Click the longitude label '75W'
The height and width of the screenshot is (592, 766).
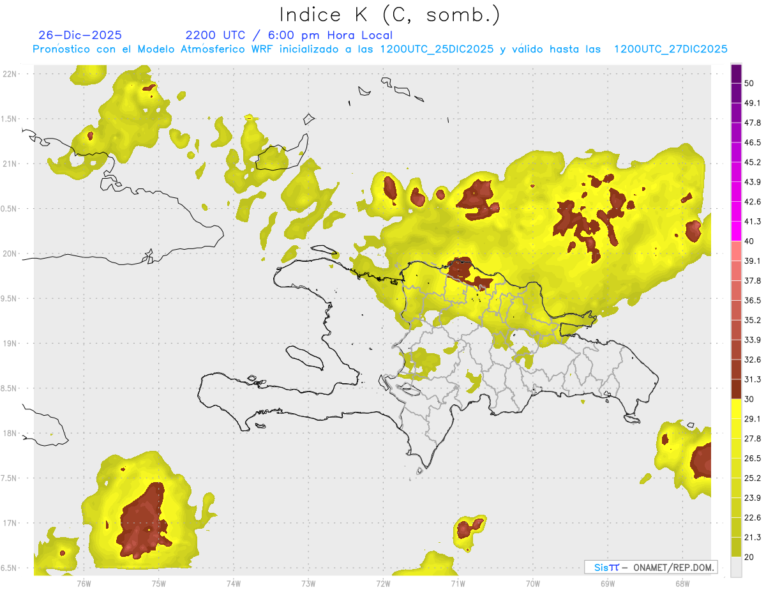[x=158, y=584]
